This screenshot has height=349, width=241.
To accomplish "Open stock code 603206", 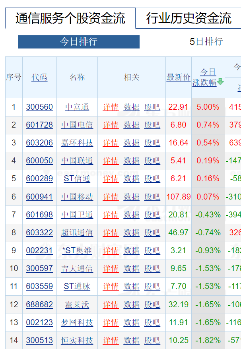I will tap(39, 143).
